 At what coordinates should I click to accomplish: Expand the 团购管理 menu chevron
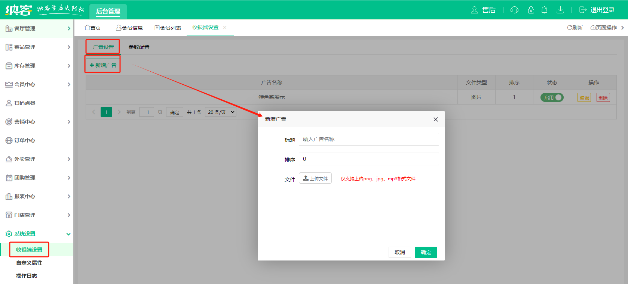(x=69, y=178)
